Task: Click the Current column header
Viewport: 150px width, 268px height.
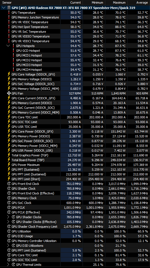Action: pyautogui.click(x=72, y=3)
